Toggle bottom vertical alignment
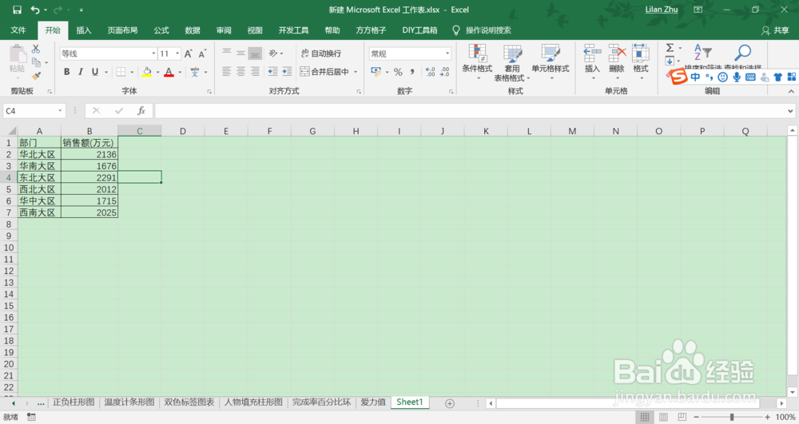This screenshot has height=424, width=799. click(x=256, y=53)
